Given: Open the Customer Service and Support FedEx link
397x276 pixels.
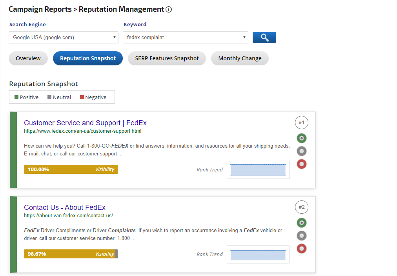Looking at the screenshot, I should (85, 123).
